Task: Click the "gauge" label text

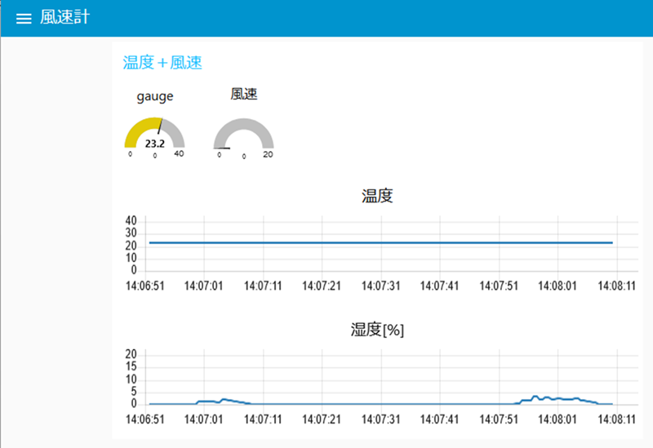Action: [x=154, y=96]
